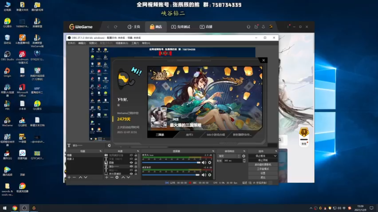The width and height of the screenshot is (378, 212).
Task: Open the Microsoft Office desktop shortcut
Action: click(x=22, y=90)
